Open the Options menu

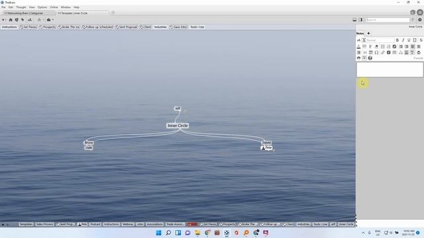pos(42,7)
